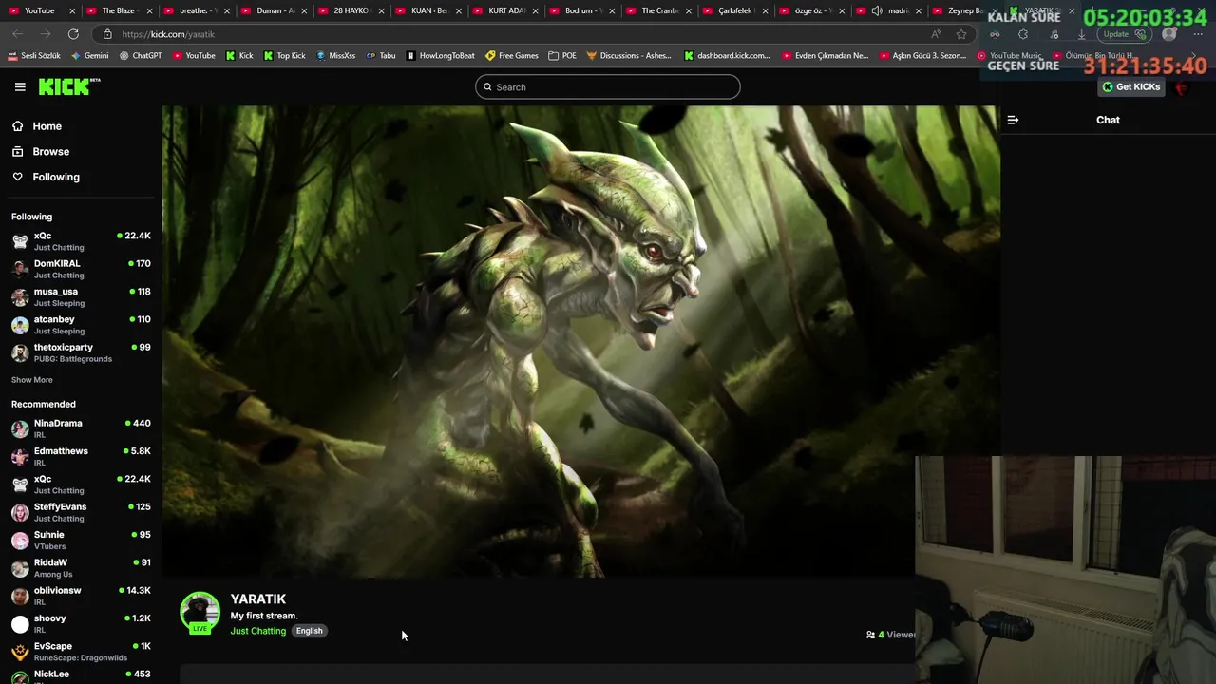The width and height of the screenshot is (1216, 684).
Task: Switch to the 28 HAYKO browser tab
Action: click(x=351, y=10)
